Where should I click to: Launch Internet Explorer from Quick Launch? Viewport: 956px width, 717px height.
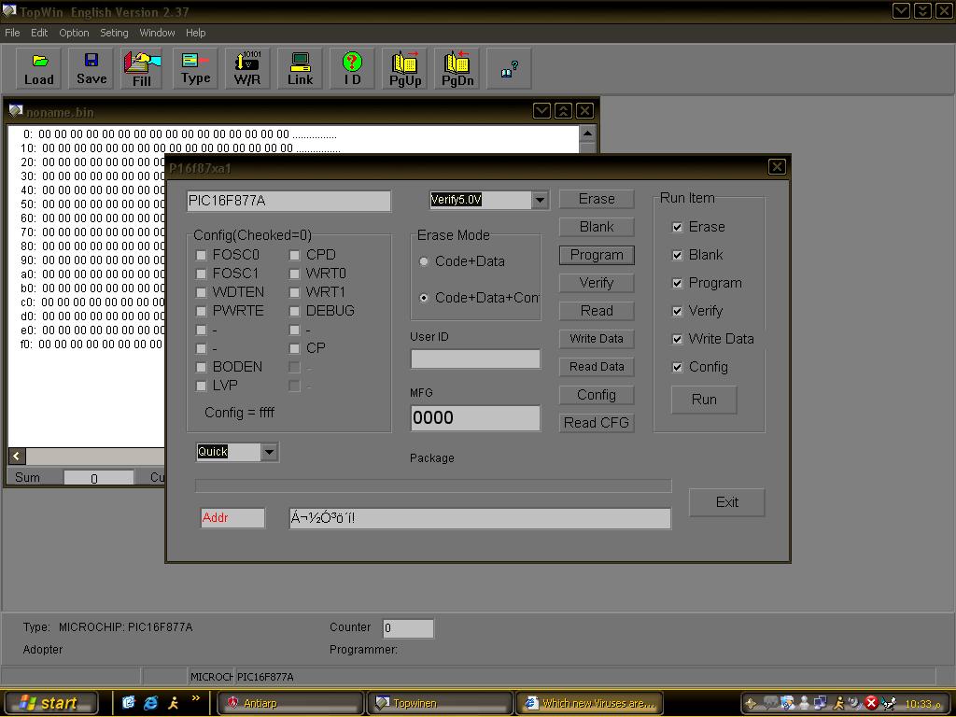[150, 702]
